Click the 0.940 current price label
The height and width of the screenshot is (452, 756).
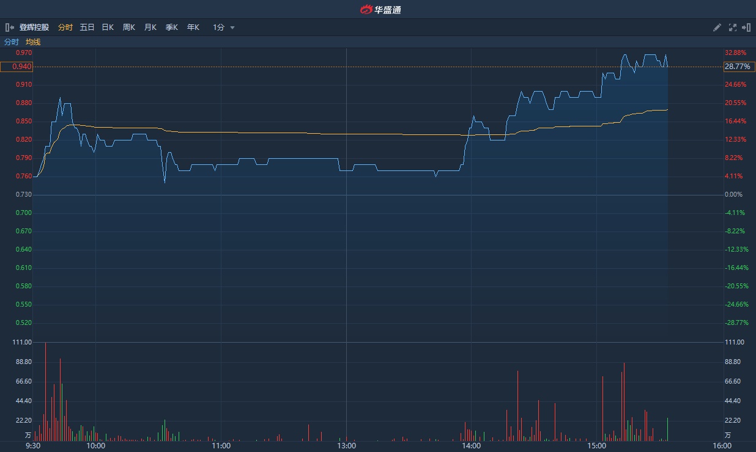(x=17, y=67)
